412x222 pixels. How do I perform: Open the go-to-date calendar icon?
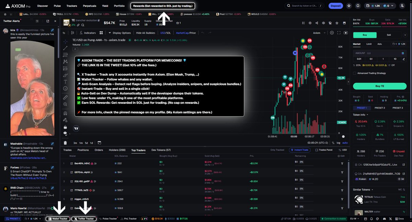pos(99,143)
